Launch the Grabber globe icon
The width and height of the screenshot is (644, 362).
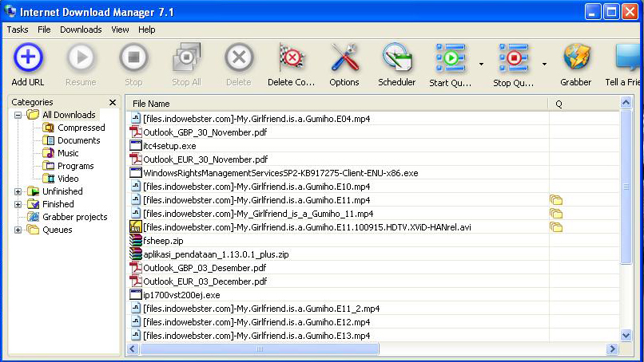(x=576, y=57)
